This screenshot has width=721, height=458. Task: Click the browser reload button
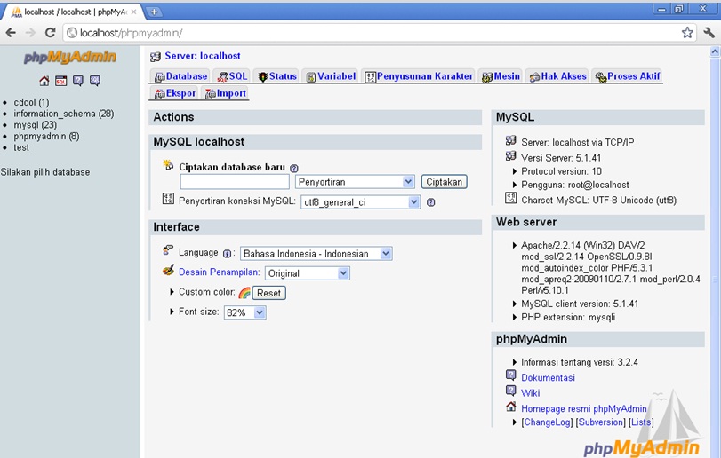coord(50,33)
